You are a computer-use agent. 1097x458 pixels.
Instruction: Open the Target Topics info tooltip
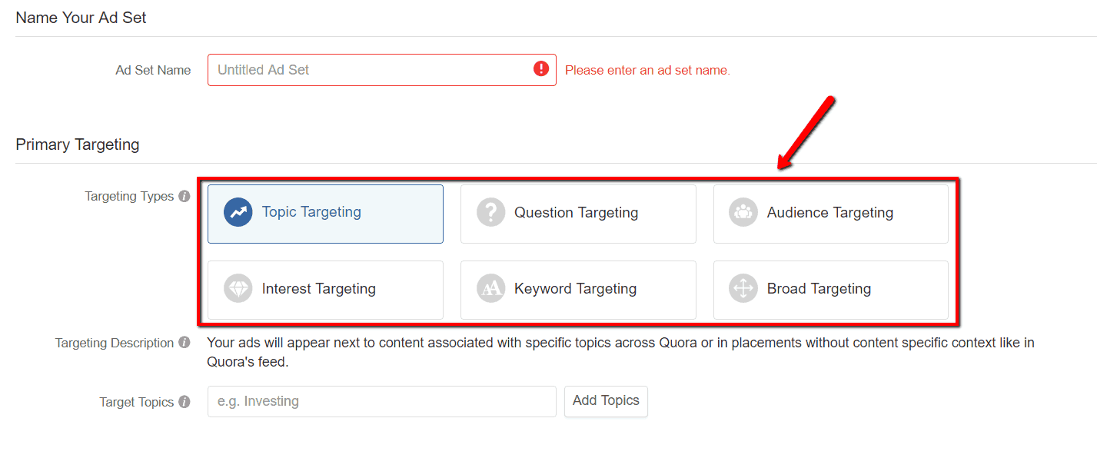[184, 402]
